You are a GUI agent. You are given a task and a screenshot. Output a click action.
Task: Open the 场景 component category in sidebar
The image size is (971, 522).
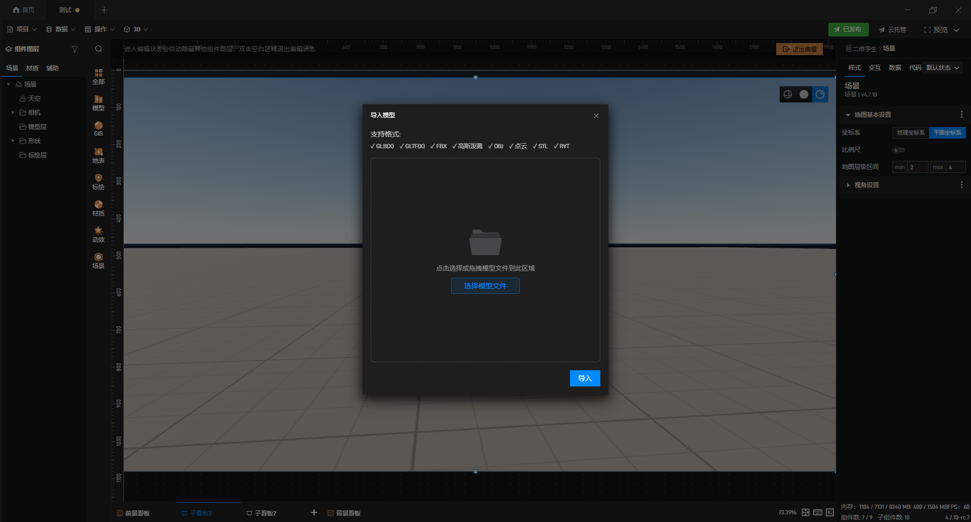tap(98, 260)
